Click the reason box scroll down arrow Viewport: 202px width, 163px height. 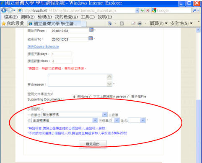tap(109, 84)
